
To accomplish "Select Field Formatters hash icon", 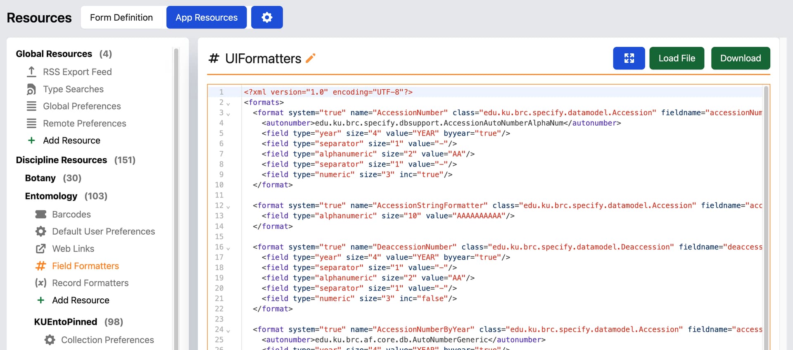I will click(x=41, y=266).
